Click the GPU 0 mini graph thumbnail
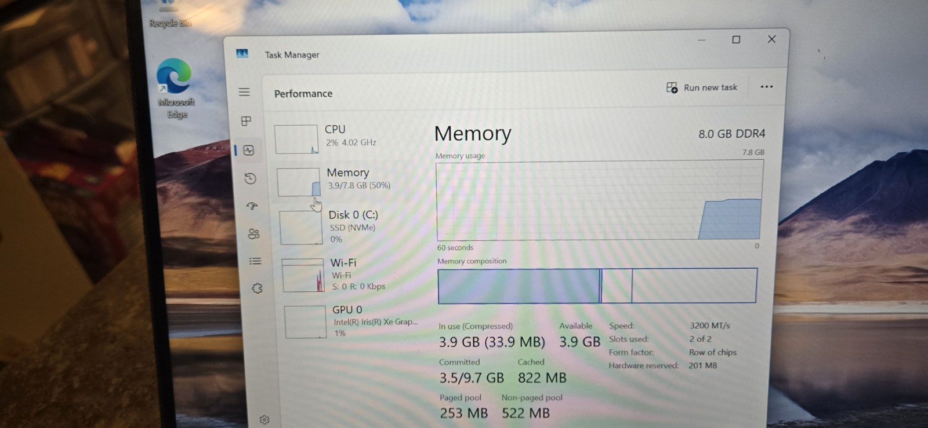928x428 pixels. pos(306,322)
